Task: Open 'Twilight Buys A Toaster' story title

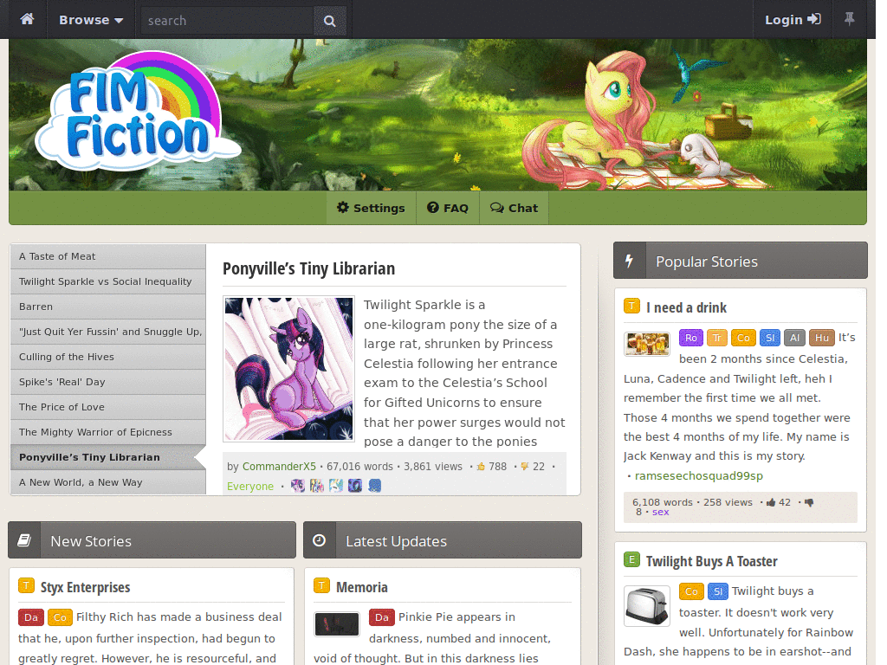Action: (712, 561)
